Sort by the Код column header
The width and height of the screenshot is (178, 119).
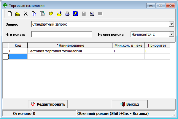click(x=18, y=45)
